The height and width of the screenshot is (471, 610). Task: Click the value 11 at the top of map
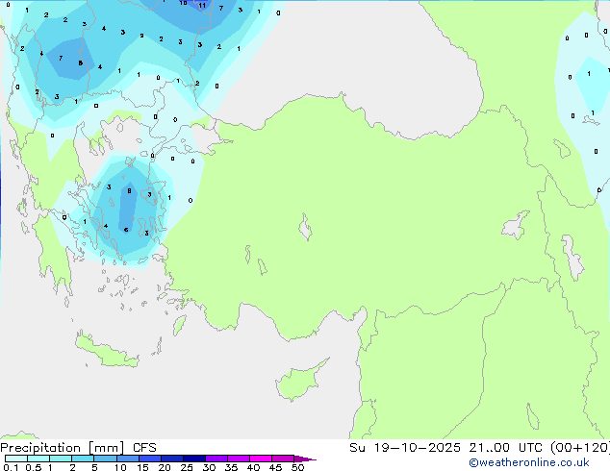point(202,6)
